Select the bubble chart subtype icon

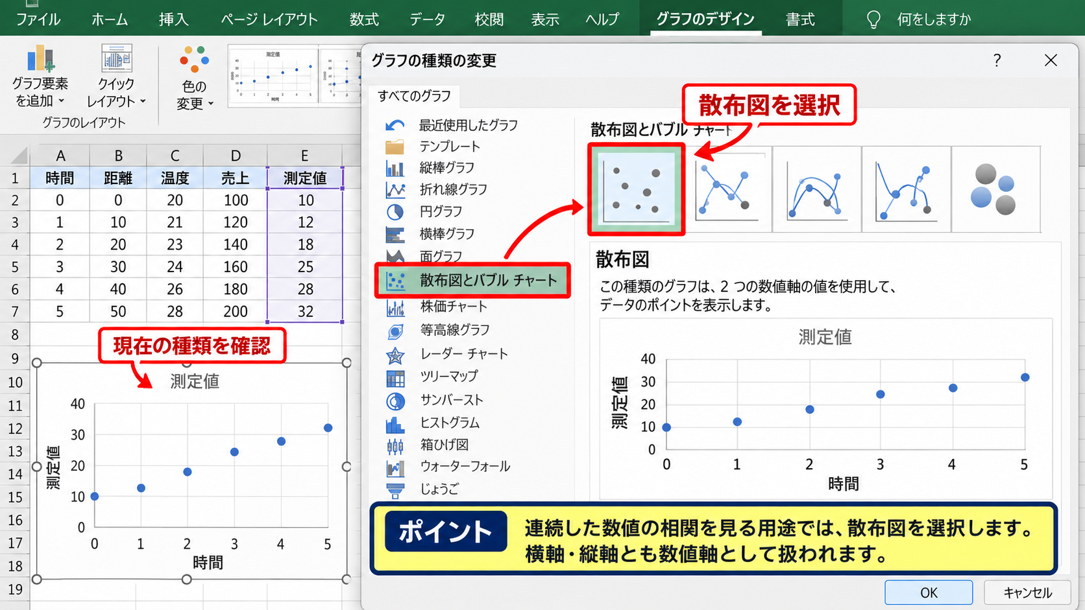(x=995, y=189)
